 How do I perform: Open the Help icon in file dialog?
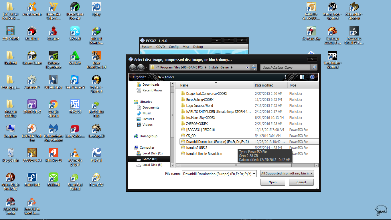tap(312, 77)
